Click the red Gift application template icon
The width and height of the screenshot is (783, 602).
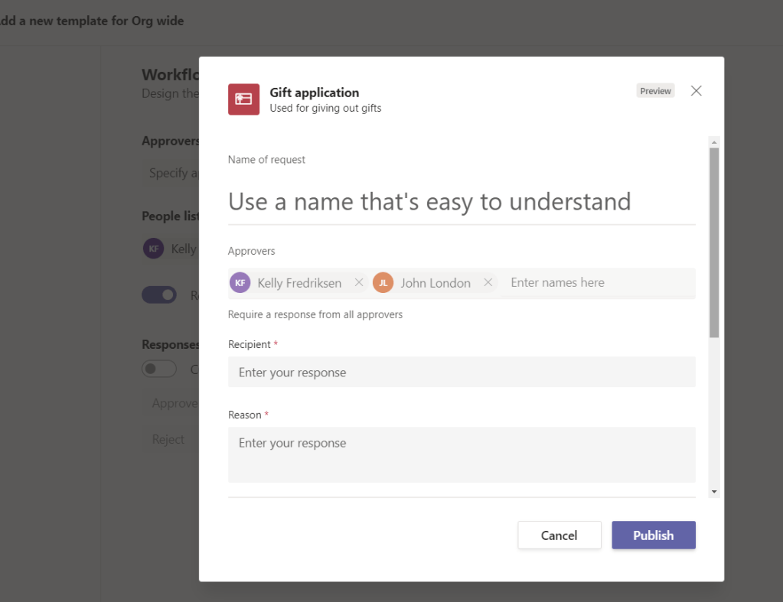coord(243,99)
